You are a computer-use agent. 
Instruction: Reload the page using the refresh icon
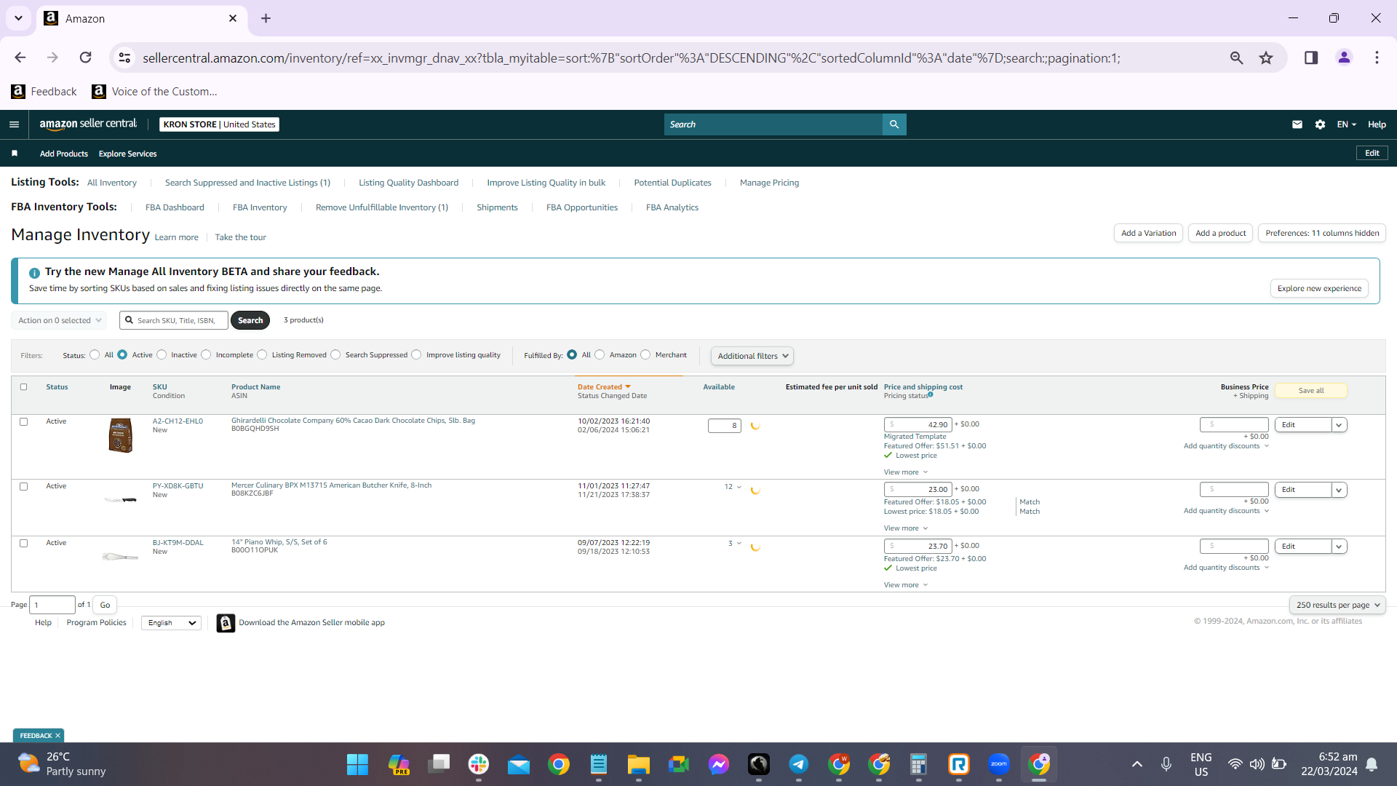(x=85, y=57)
